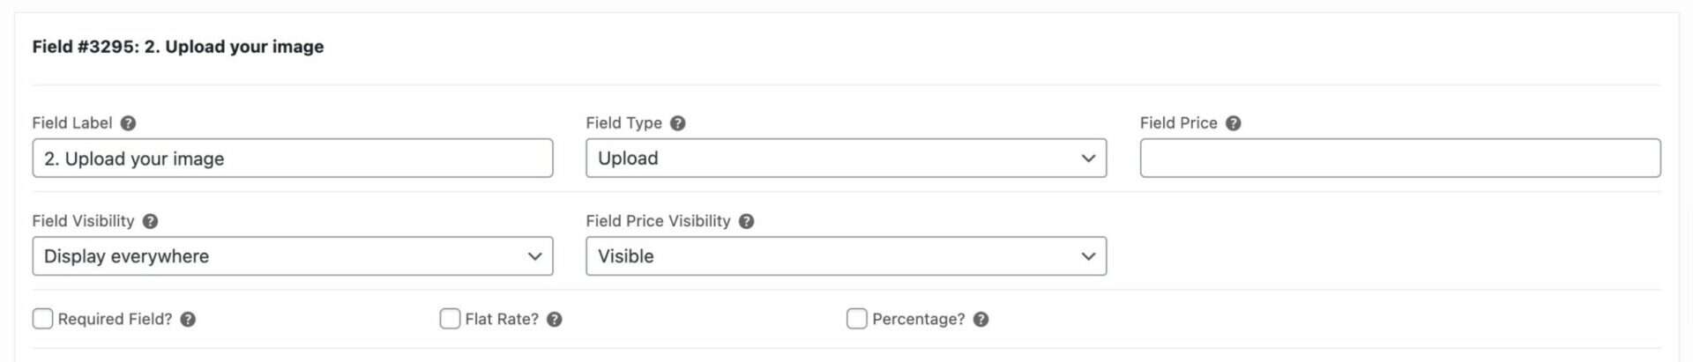Click the help icon beside Flat Rate?
Image resolution: width=1693 pixels, height=362 pixels.
(554, 320)
